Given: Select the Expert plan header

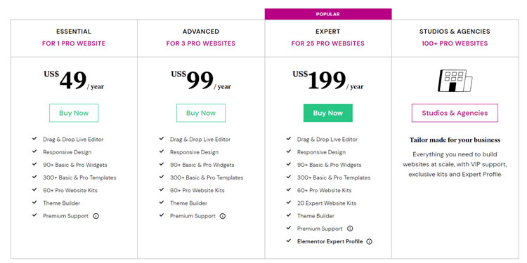Looking at the screenshot, I should [x=328, y=32].
